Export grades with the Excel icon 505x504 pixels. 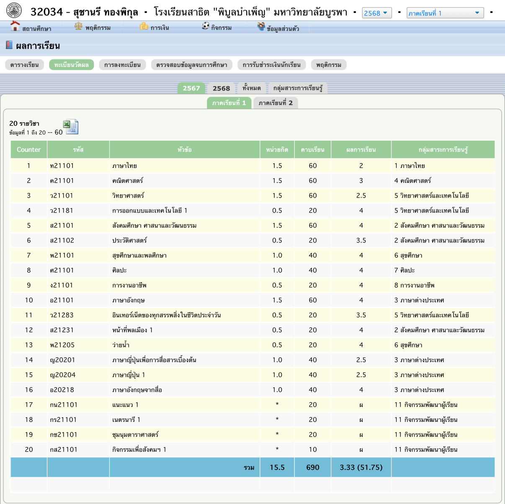(70, 127)
